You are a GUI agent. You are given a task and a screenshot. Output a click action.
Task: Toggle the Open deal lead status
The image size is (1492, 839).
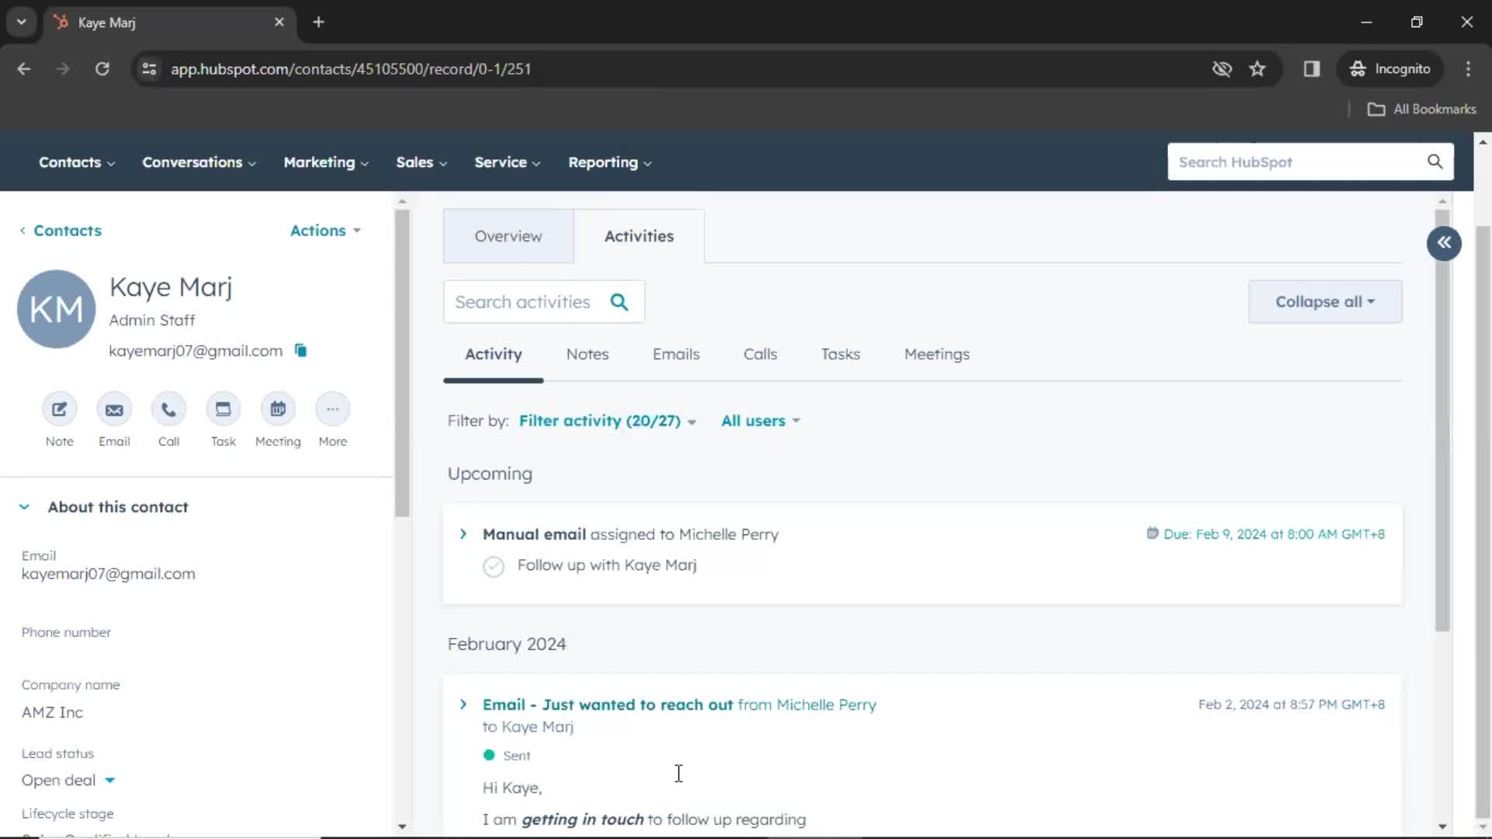point(110,781)
